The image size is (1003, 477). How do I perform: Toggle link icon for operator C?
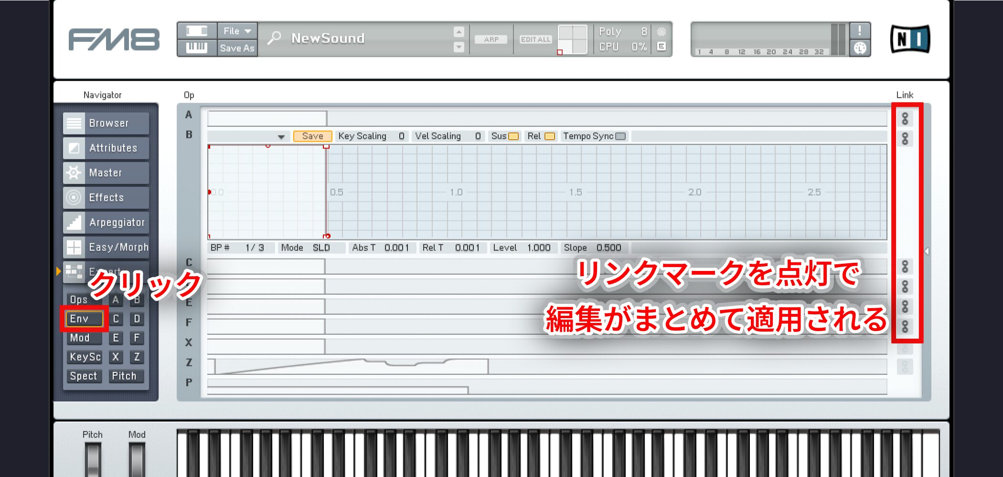click(905, 266)
